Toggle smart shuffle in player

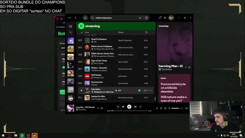118,107
